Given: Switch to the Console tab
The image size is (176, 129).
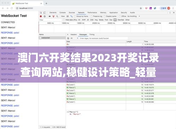Looking at the screenshot, I should (62, 12).
